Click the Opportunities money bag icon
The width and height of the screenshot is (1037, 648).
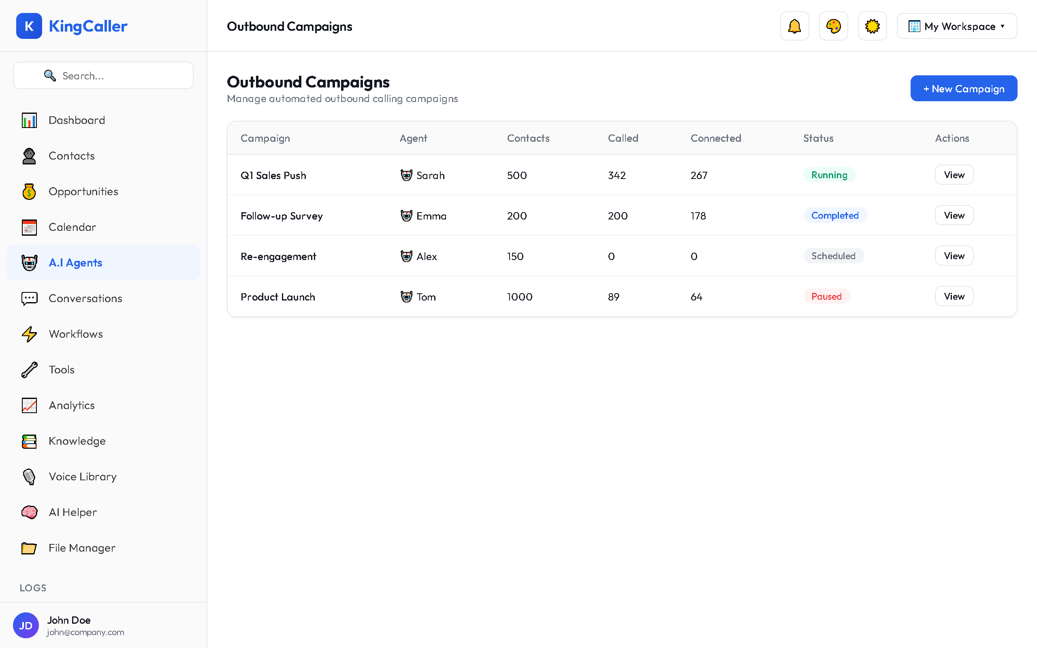(x=29, y=192)
